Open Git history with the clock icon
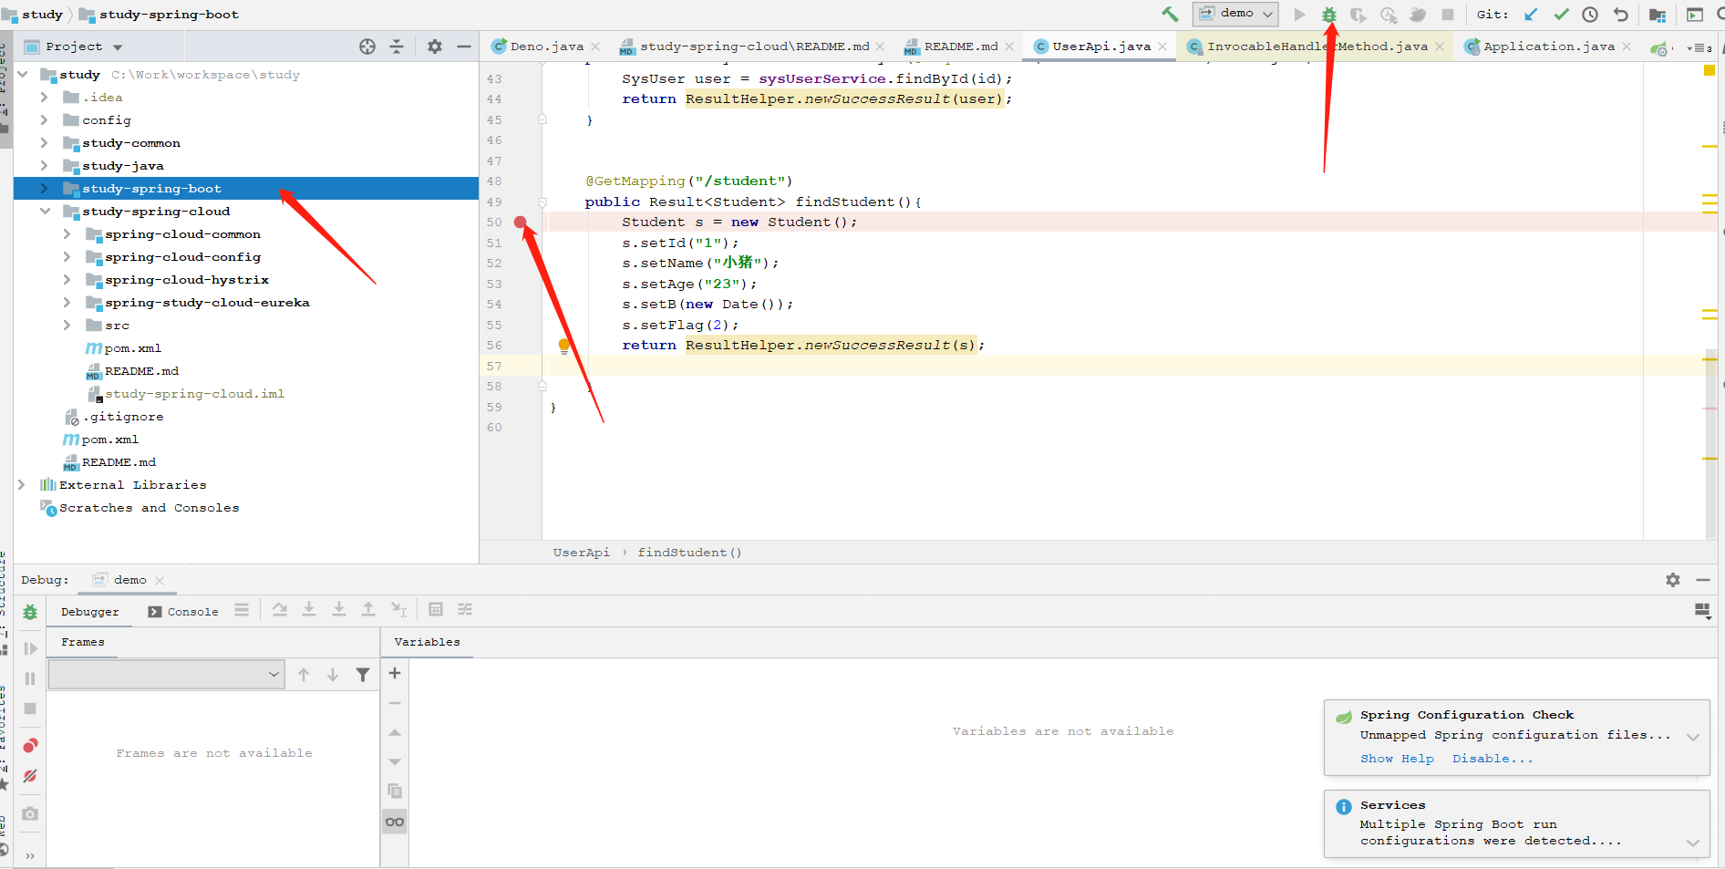 click(1590, 15)
